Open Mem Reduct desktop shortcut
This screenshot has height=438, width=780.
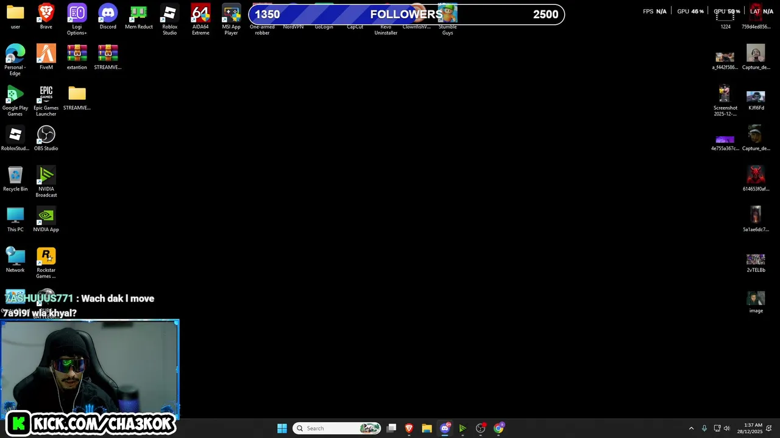point(139,16)
